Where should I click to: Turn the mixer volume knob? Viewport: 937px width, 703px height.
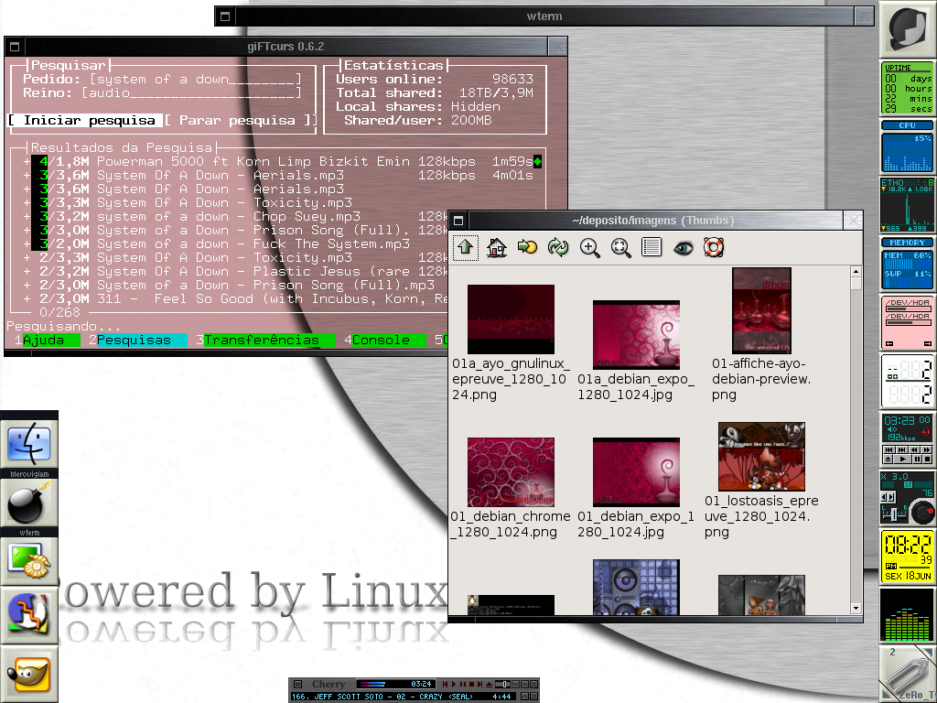[922, 513]
